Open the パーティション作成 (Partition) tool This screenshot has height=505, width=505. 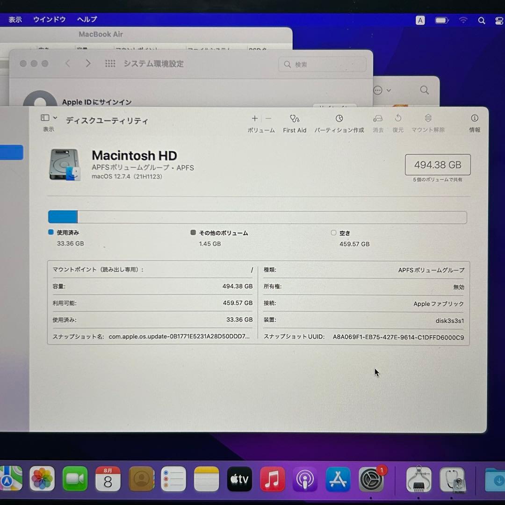tap(339, 123)
